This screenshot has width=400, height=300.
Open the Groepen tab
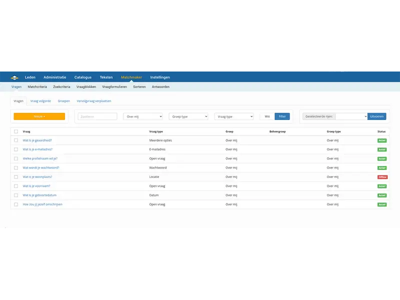click(x=64, y=101)
